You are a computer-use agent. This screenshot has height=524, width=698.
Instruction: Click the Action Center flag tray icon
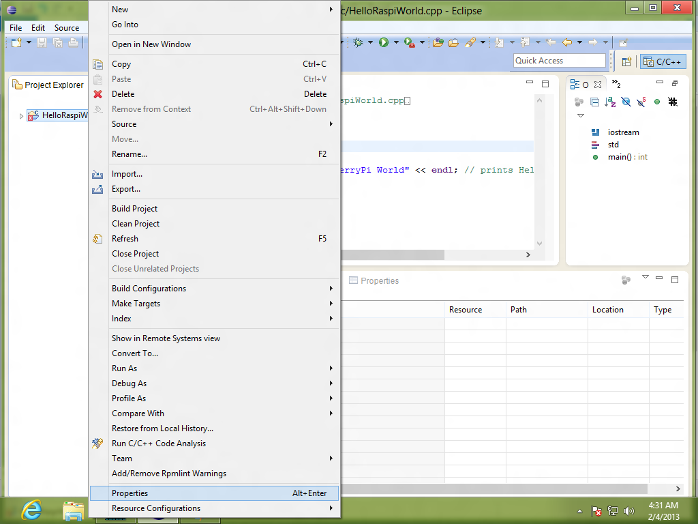pos(596,511)
